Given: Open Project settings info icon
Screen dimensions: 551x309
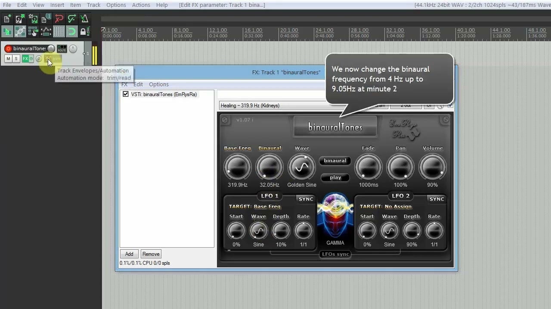Looking at the screenshot, I should tap(46, 18).
